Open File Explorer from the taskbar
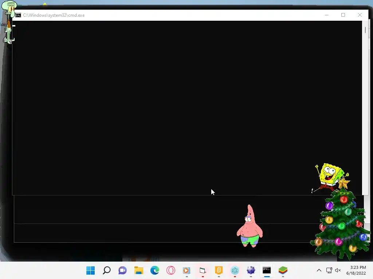The width and height of the screenshot is (373, 279). coord(139,270)
